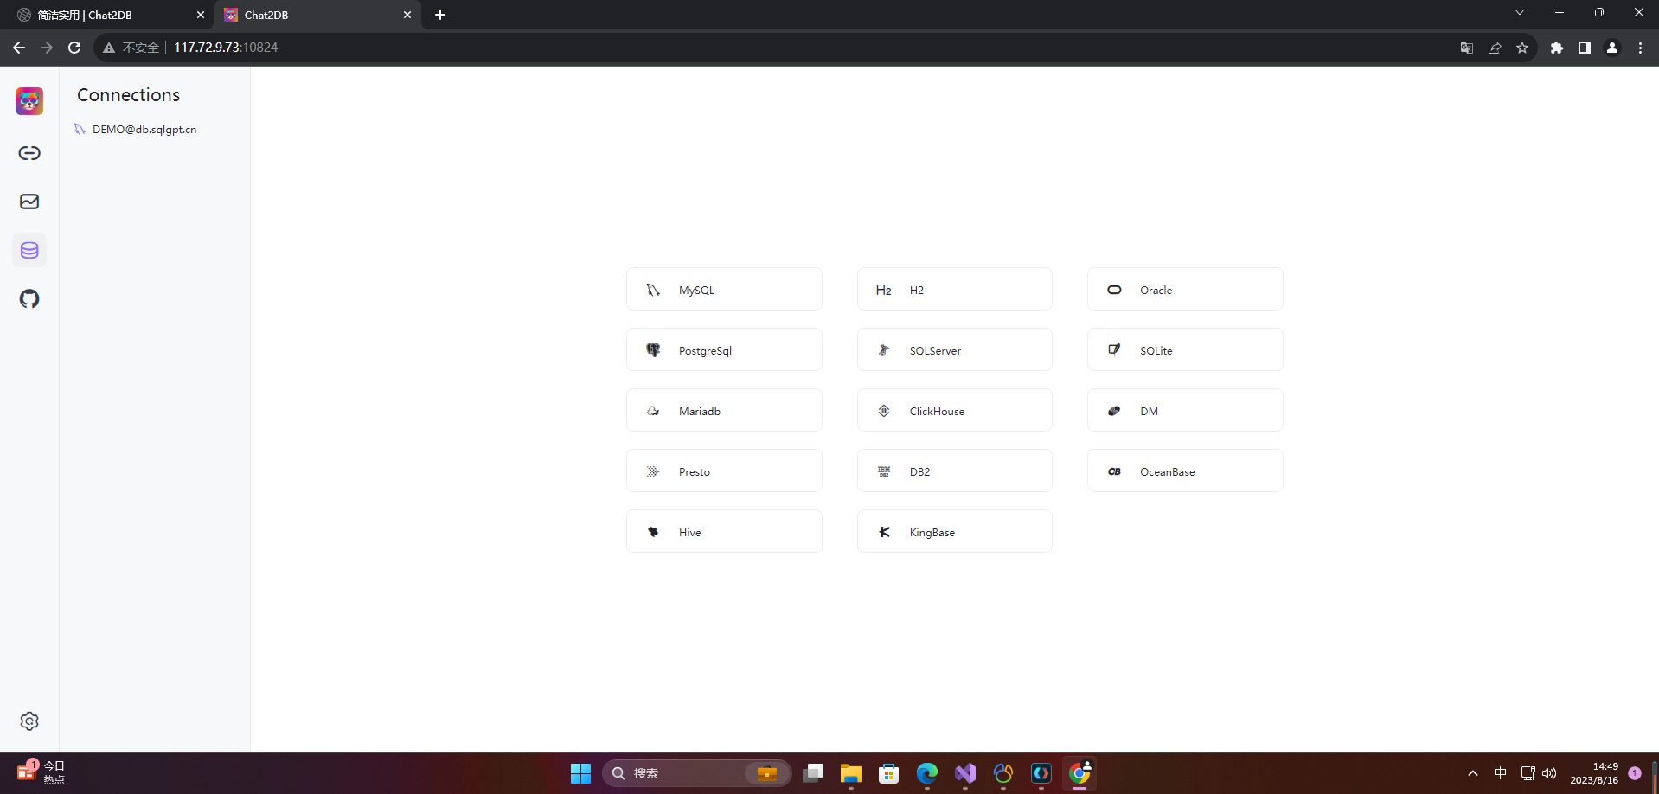This screenshot has width=1659, height=794.
Task: Open the Windows Start menu
Action: click(x=581, y=773)
